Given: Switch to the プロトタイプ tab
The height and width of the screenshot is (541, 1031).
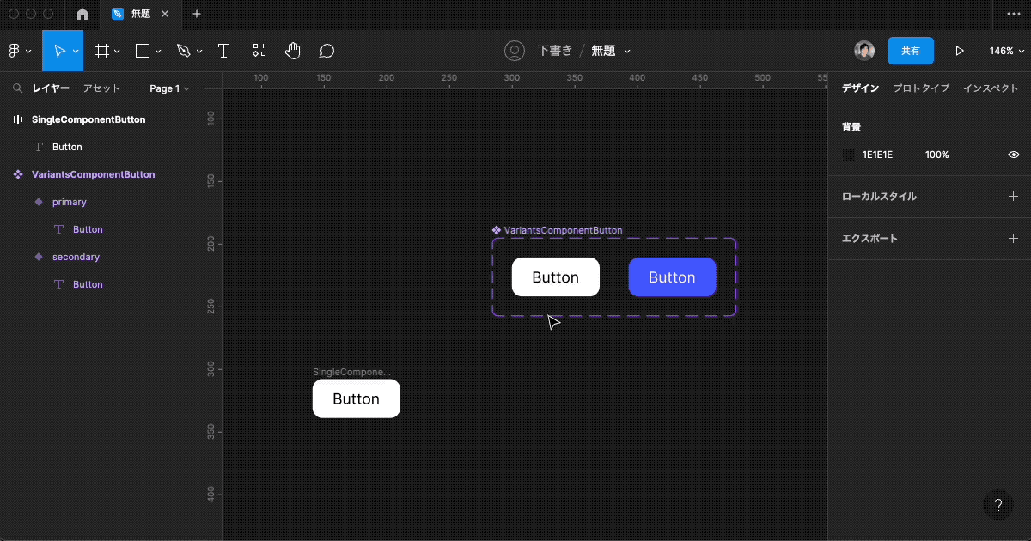Looking at the screenshot, I should pyautogui.click(x=921, y=88).
